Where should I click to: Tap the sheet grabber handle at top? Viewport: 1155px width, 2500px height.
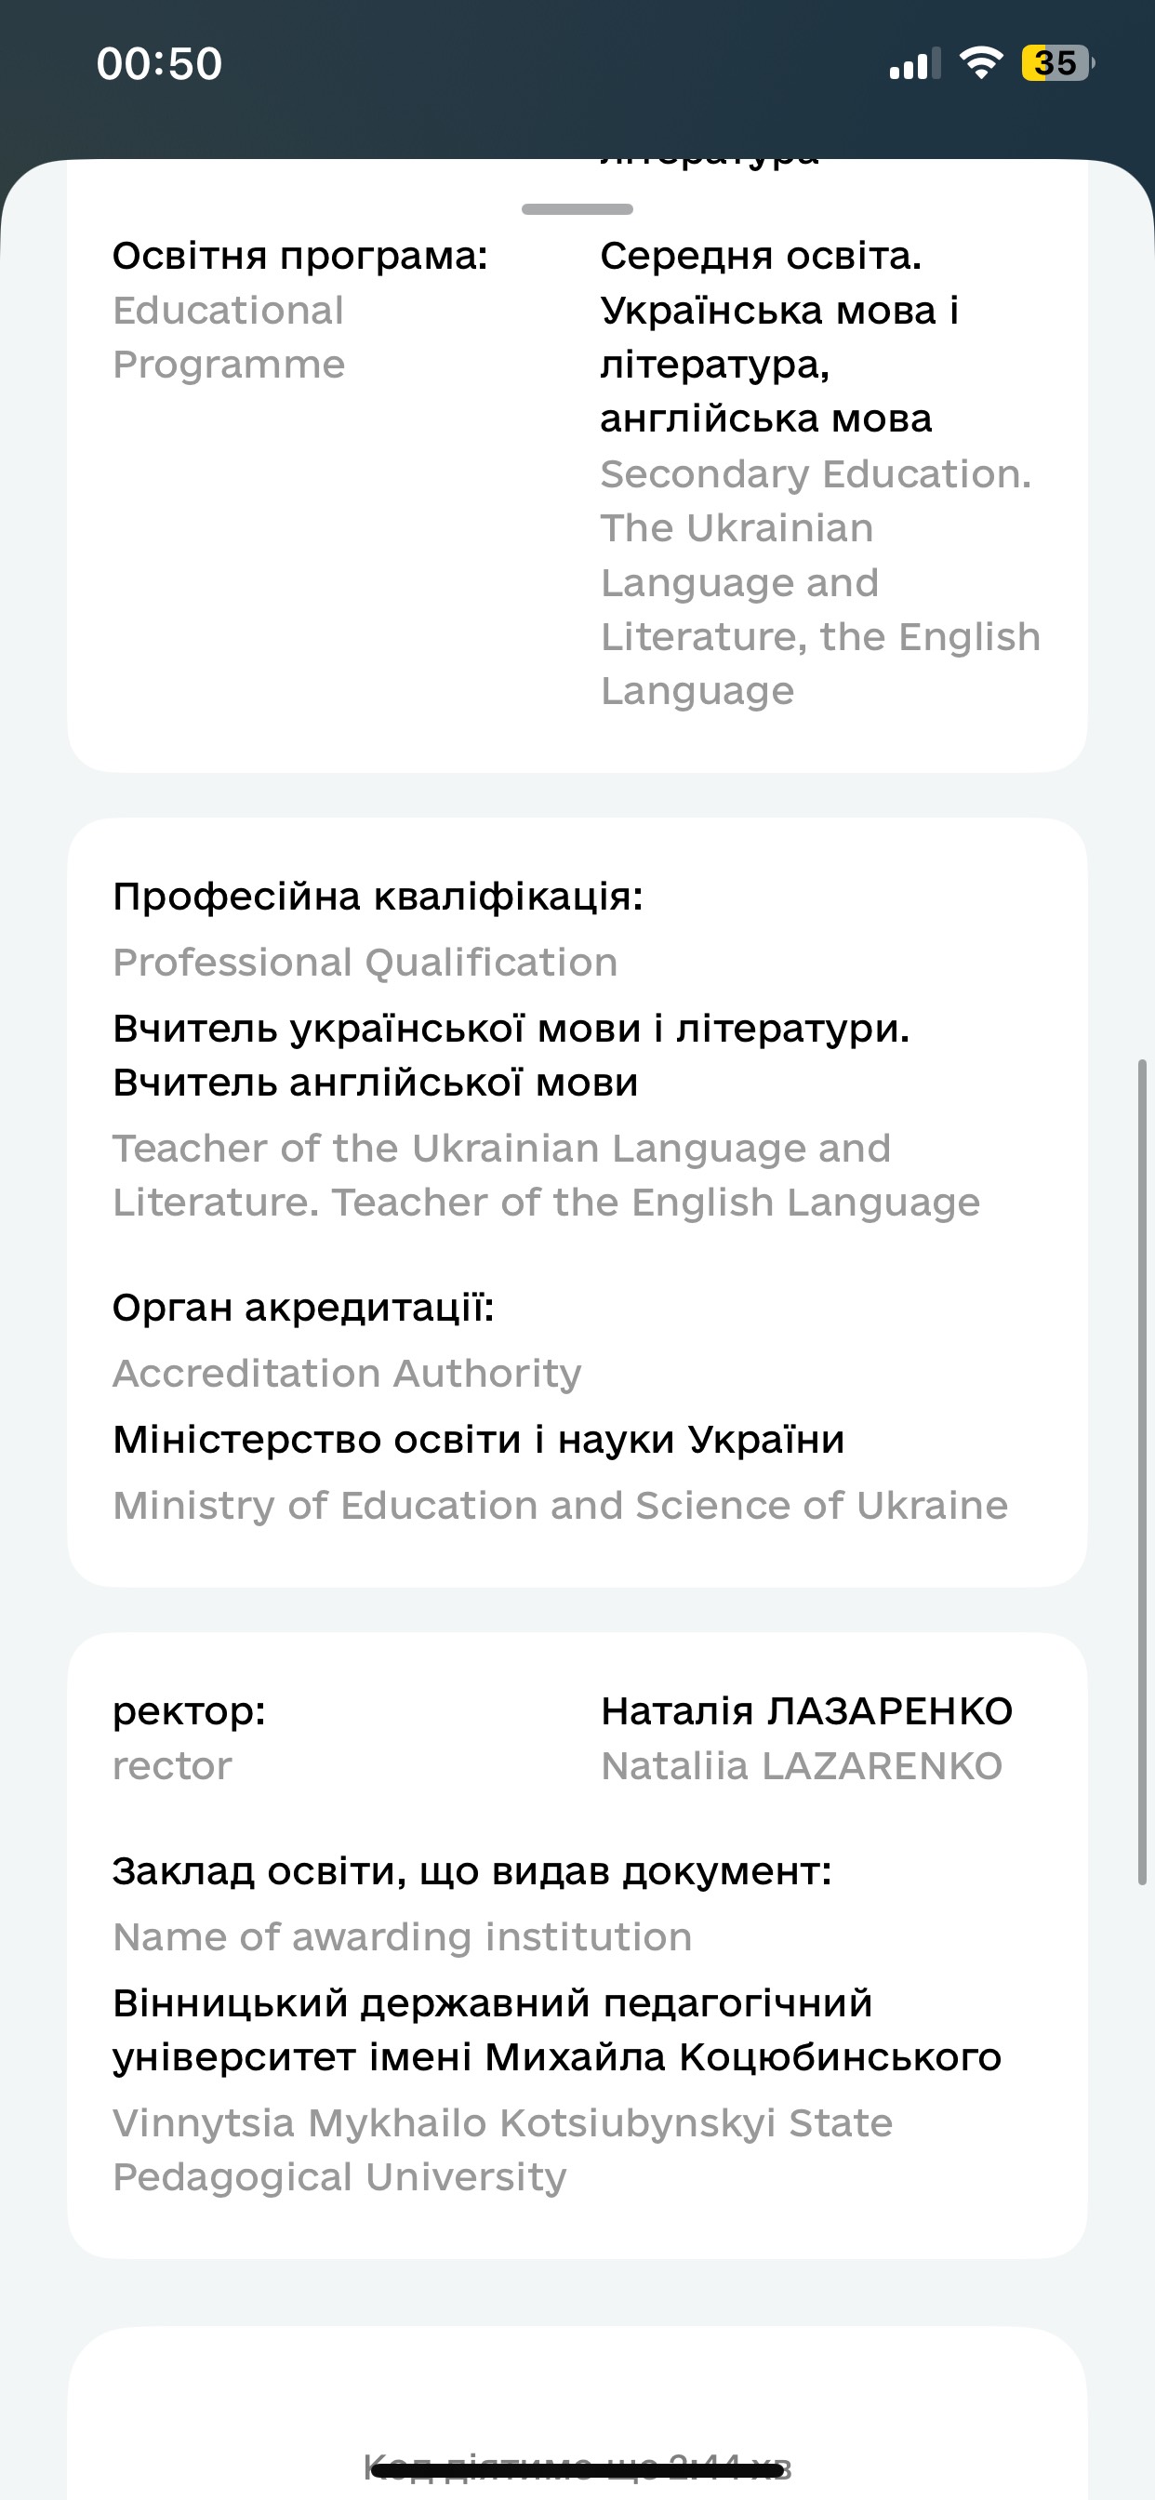coord(577,208)
